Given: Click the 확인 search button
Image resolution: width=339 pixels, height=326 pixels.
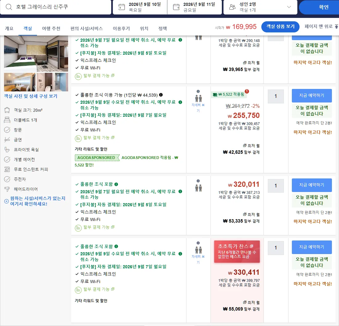Looking at the screenshot, I should point(319,7).
